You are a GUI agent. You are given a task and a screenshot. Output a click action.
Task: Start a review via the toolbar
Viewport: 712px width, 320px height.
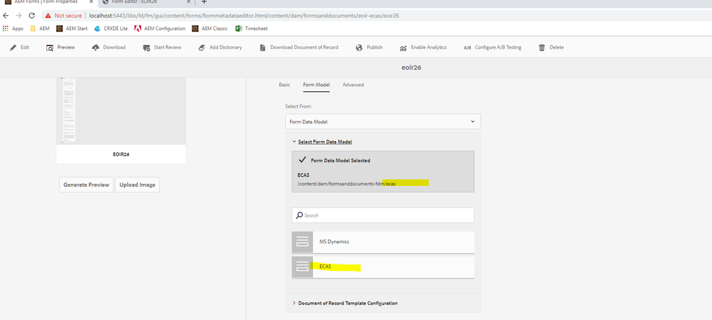(162, 47)
